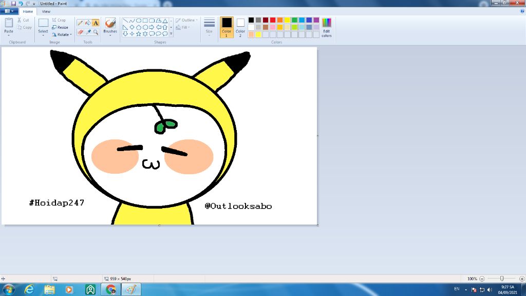Select the Fill with color bucket tool
This screenshot has width=526, height=296.
(88, 23)
